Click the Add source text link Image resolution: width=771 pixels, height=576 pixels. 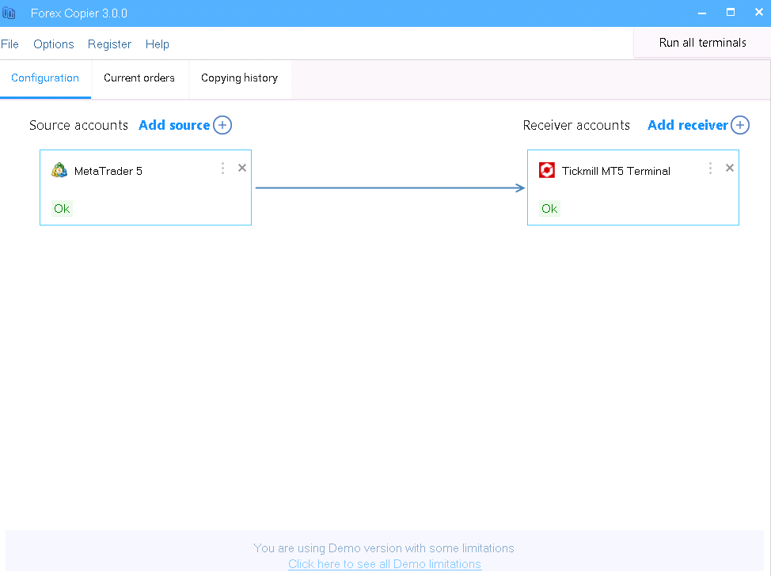tap(174, 125)
